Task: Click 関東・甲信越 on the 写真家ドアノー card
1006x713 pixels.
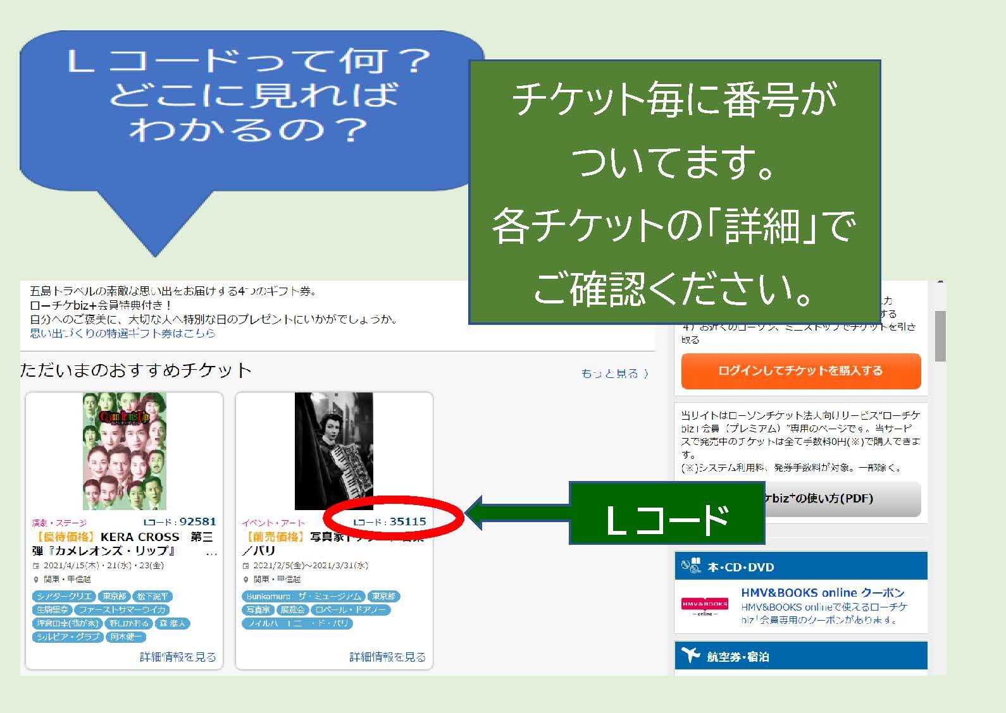Action: click(x=277, y=580)
